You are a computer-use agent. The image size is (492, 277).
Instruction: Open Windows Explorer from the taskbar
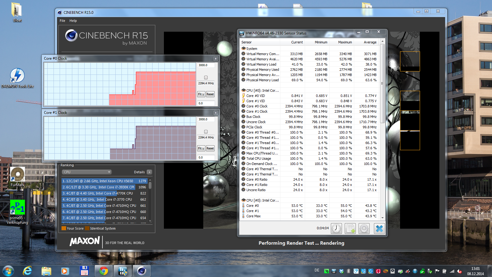click(x=46, y=271)
